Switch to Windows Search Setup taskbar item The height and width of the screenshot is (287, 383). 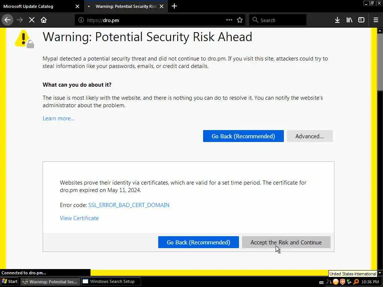coord(111,281)
